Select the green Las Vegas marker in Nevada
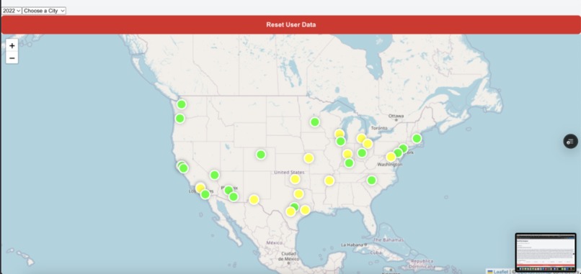 (215, 175)
